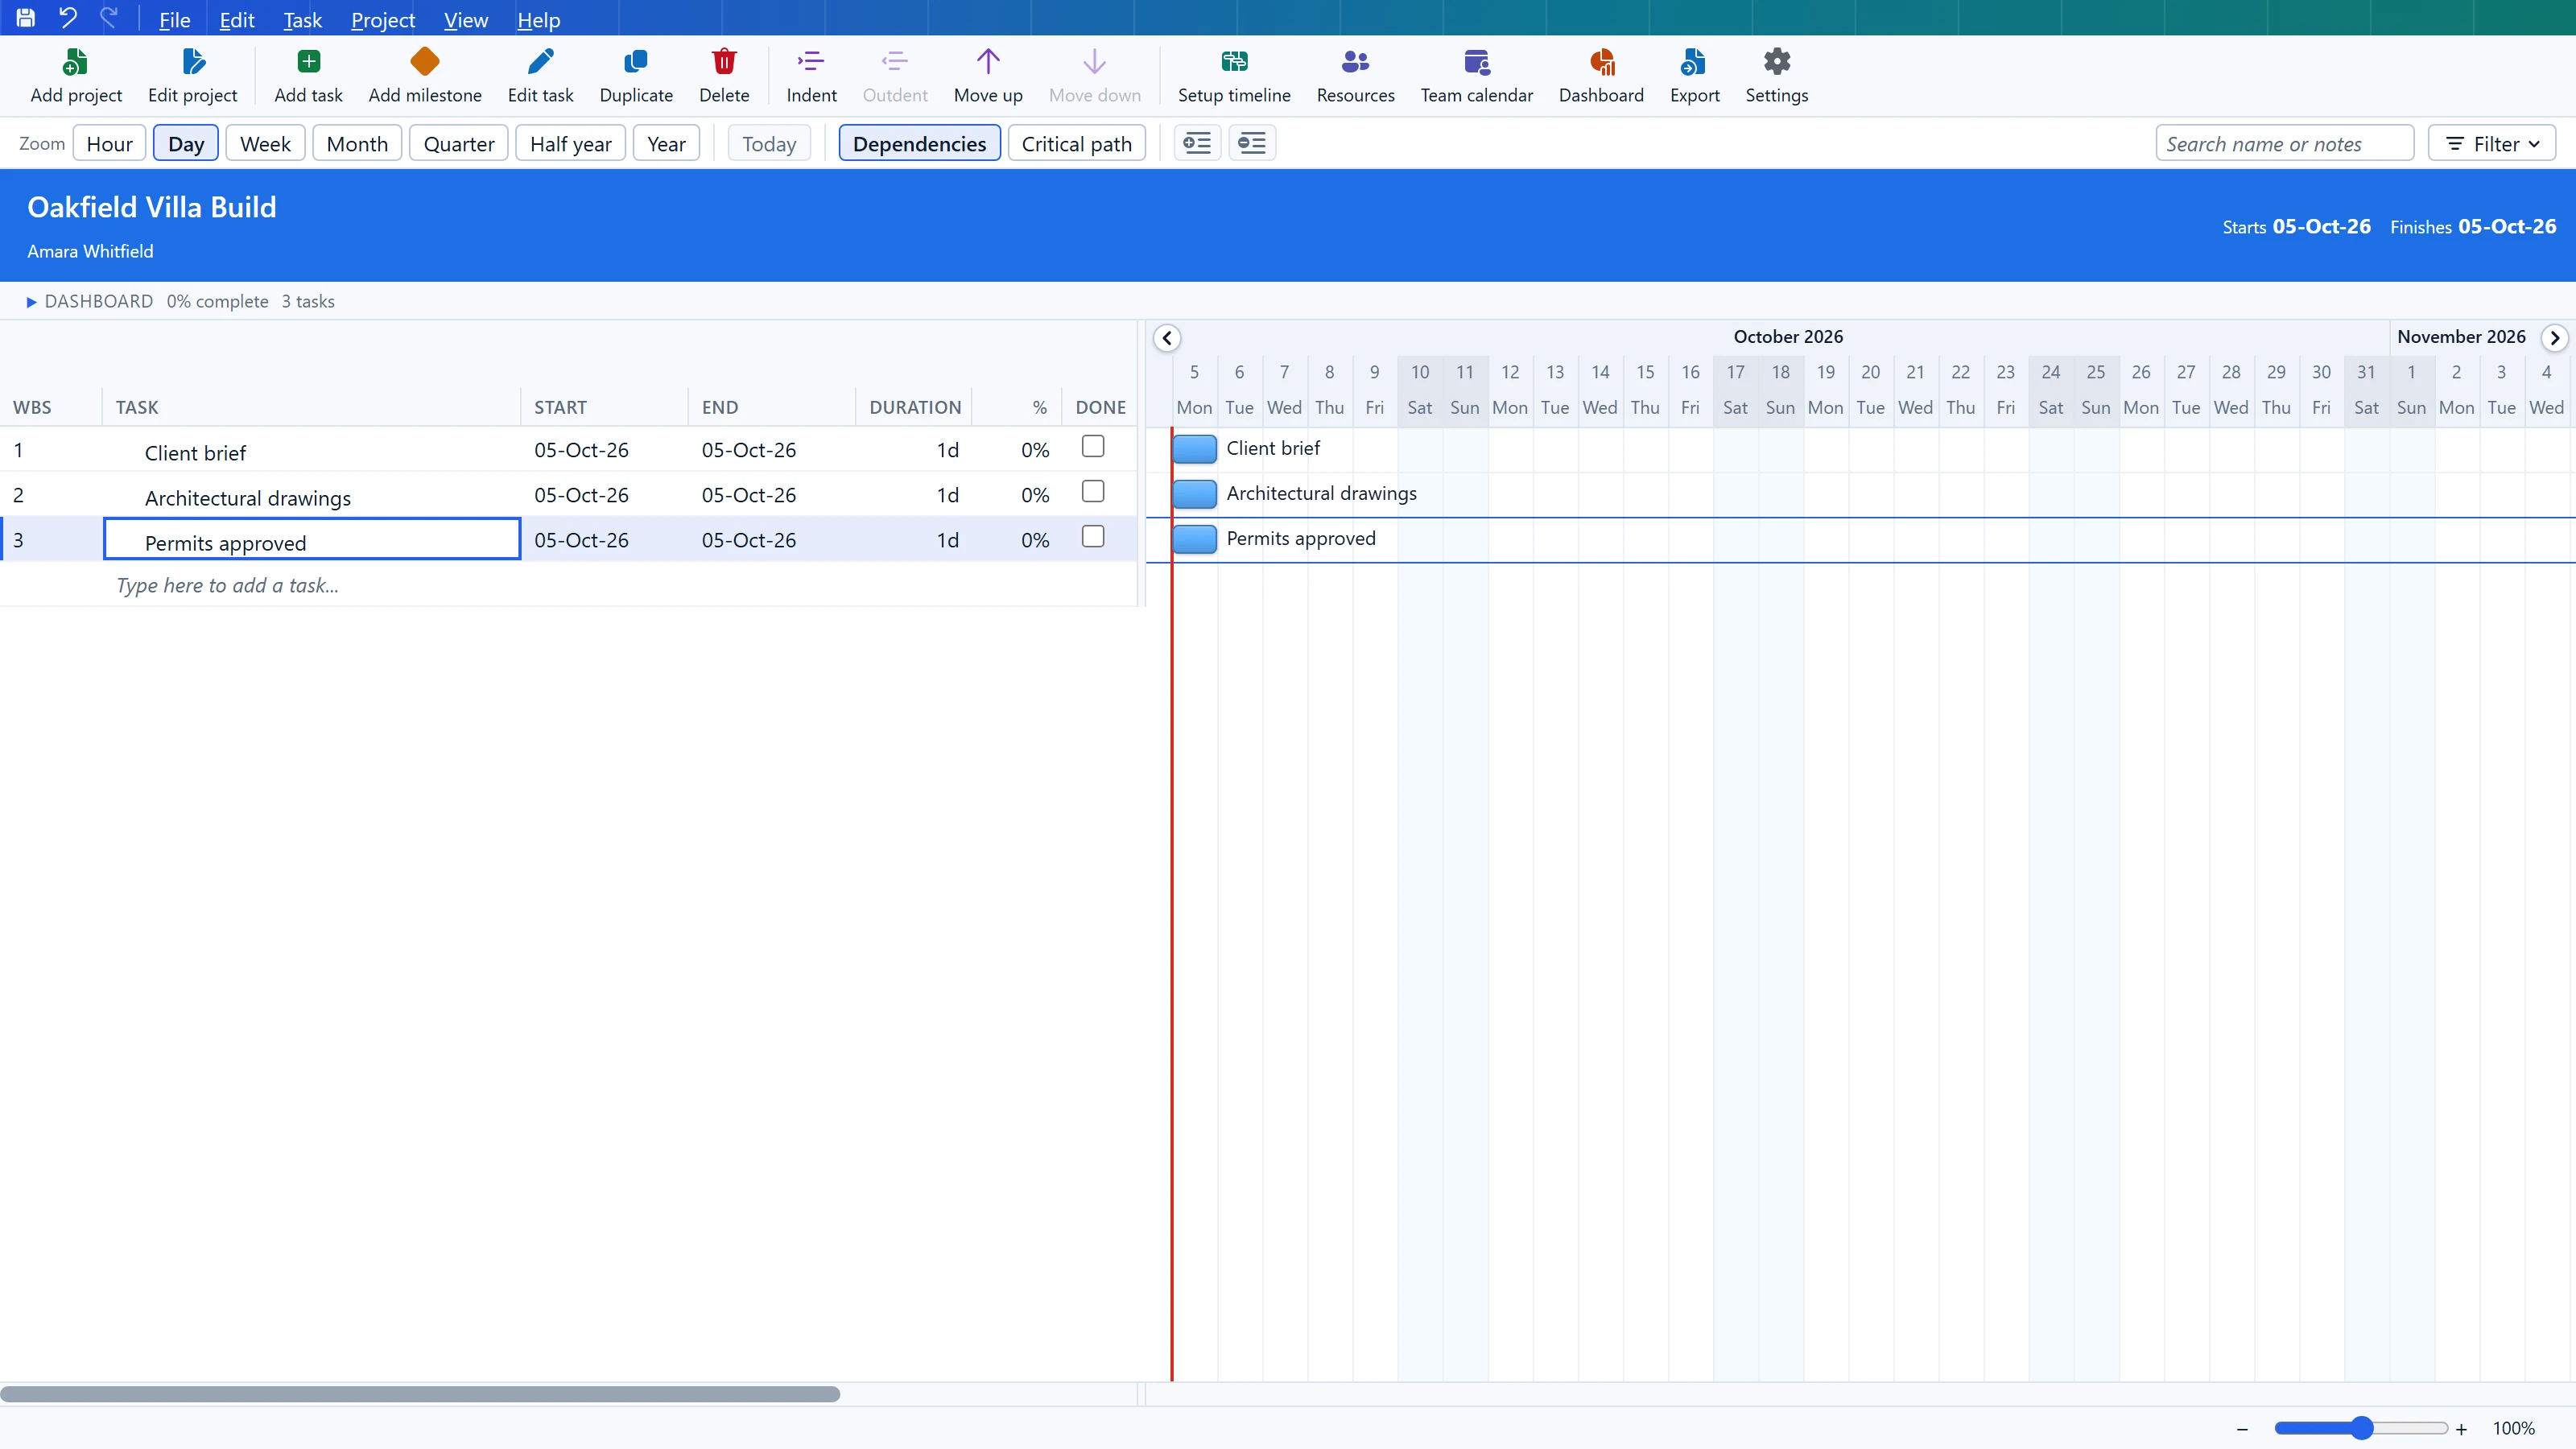Screen dimensions: 2576x1449
Task: Advance the timeline with right chevron
Action: (x=2554, y=338)
